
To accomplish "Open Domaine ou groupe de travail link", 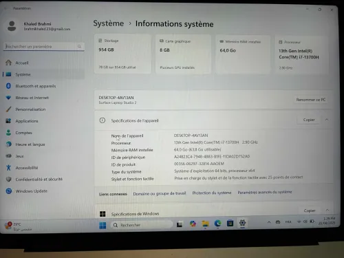I will click(160, 193).
